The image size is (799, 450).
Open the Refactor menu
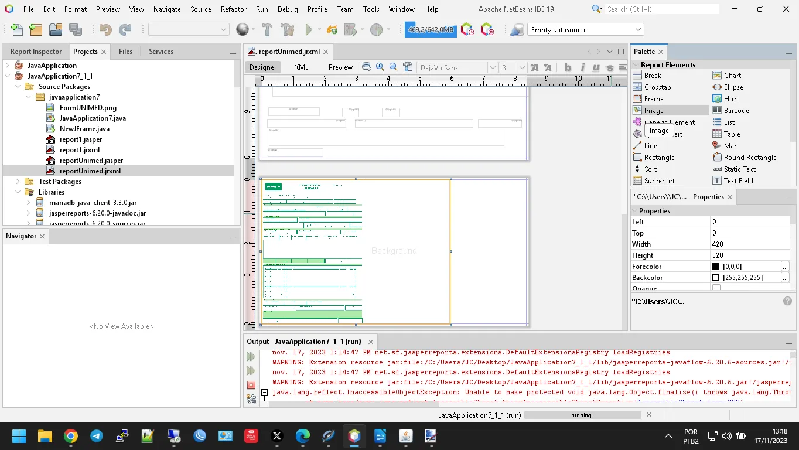[x=234, y=9]
